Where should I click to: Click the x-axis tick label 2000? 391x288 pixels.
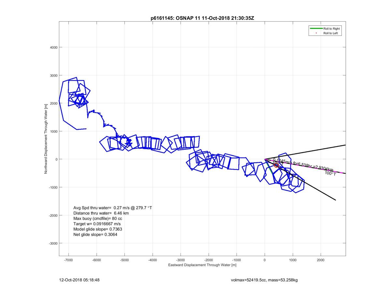321,260
